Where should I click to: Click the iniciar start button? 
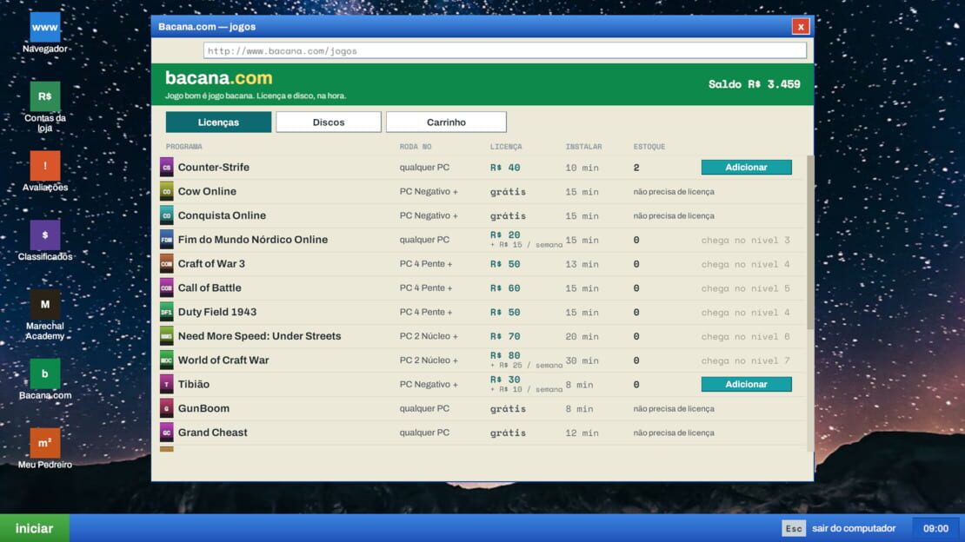(x=35, y=528)
